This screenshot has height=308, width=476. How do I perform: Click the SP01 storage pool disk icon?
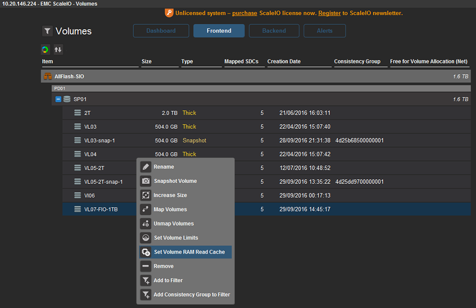point(67,99)
